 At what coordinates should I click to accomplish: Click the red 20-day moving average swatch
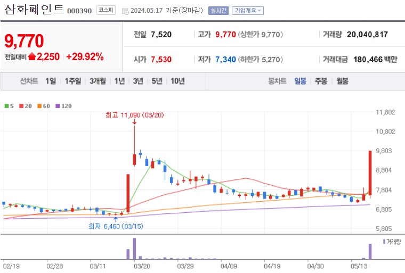coord(21,106)
